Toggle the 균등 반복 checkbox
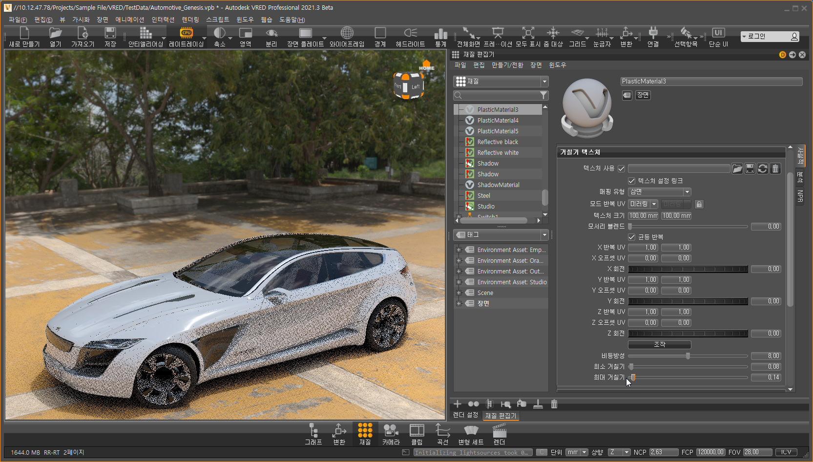The image size is (813, 462). [631, 237]
